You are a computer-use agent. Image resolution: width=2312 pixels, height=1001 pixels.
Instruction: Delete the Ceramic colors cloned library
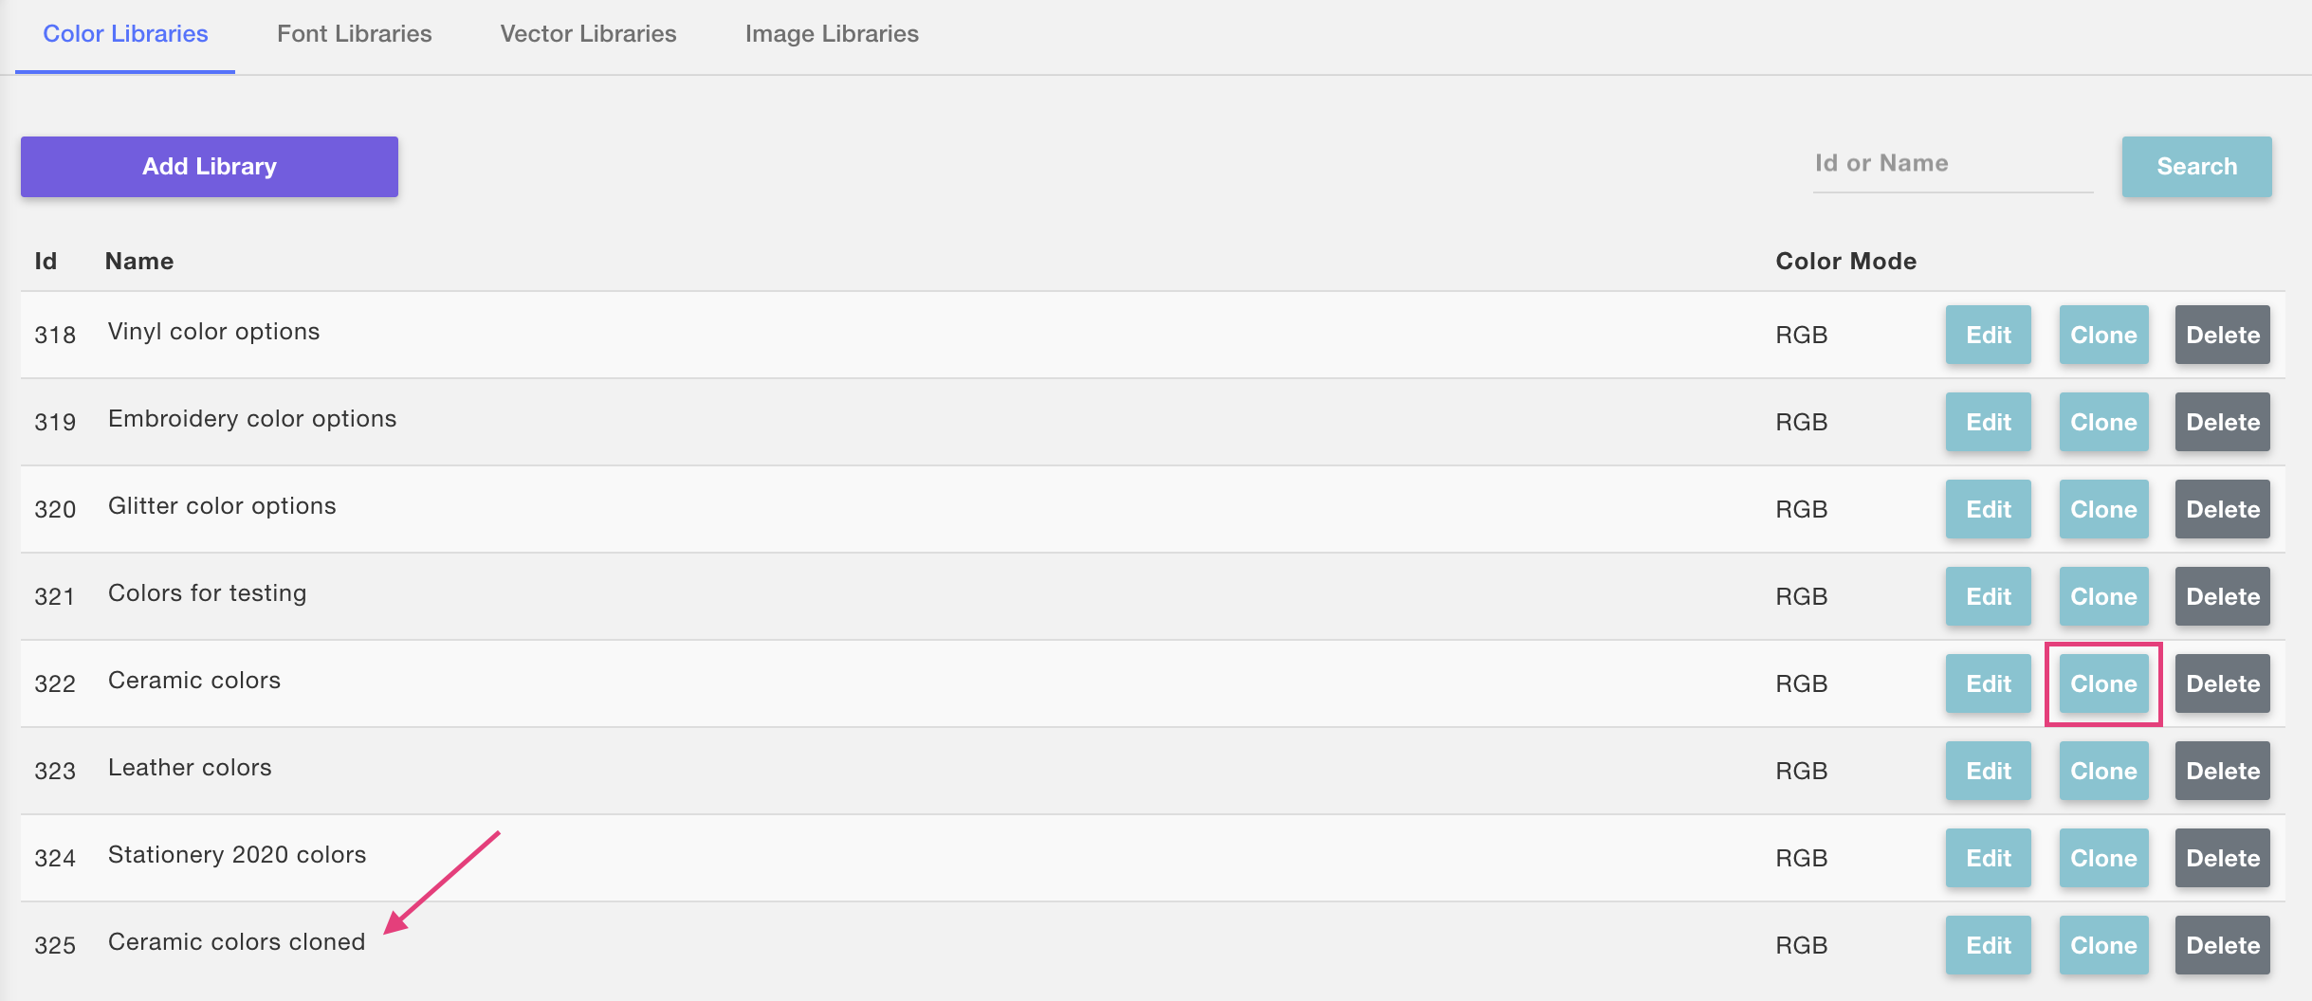[x=2222, y=945]
